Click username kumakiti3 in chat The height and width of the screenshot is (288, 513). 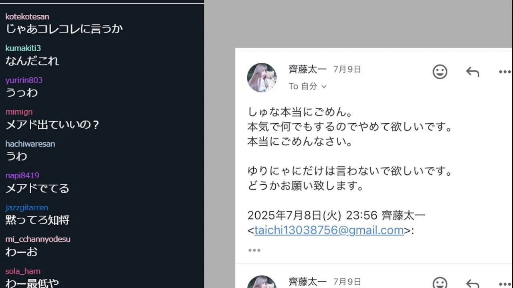click(23, 48)
